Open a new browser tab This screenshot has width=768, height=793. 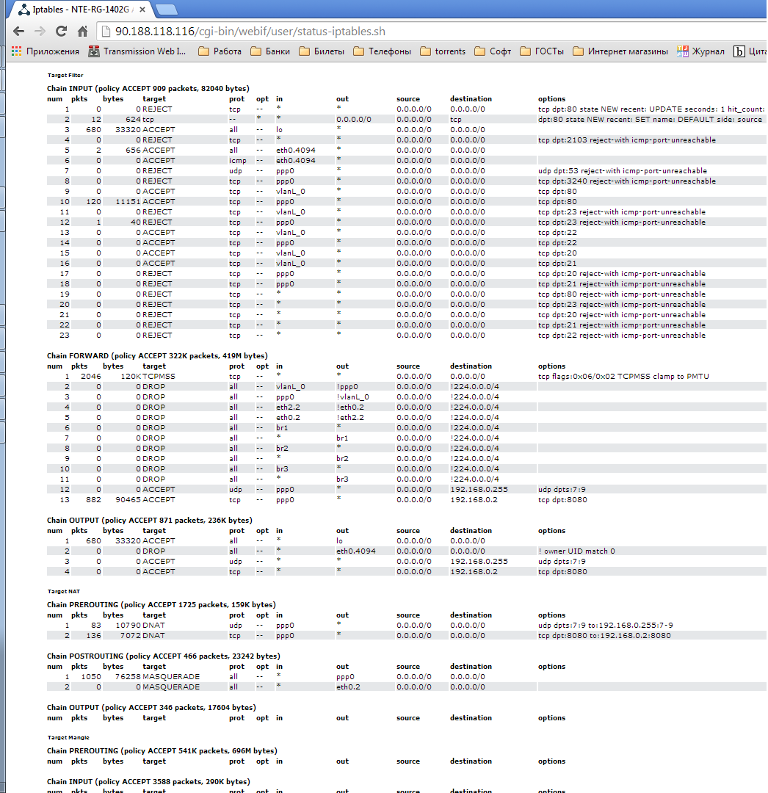coord(166,10)
